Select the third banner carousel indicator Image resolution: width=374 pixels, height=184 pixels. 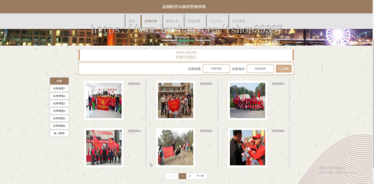[203, 40]
